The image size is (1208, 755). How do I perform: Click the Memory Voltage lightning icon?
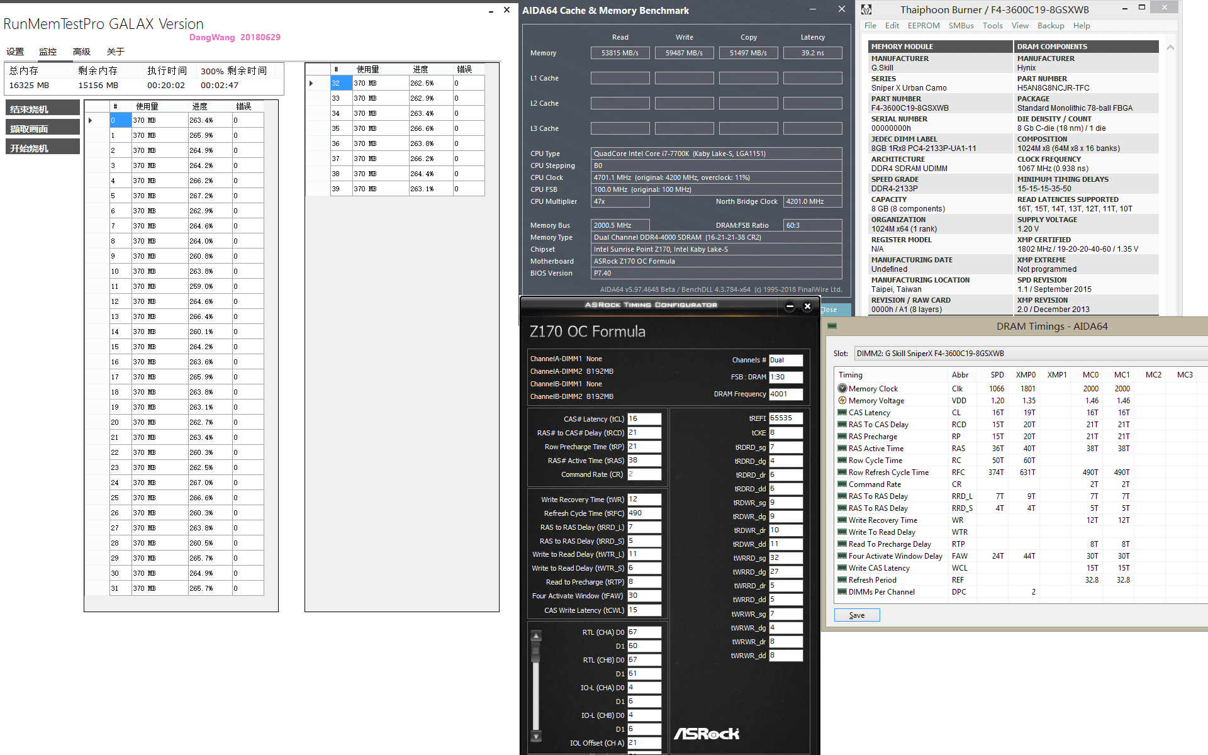point(842,401)
